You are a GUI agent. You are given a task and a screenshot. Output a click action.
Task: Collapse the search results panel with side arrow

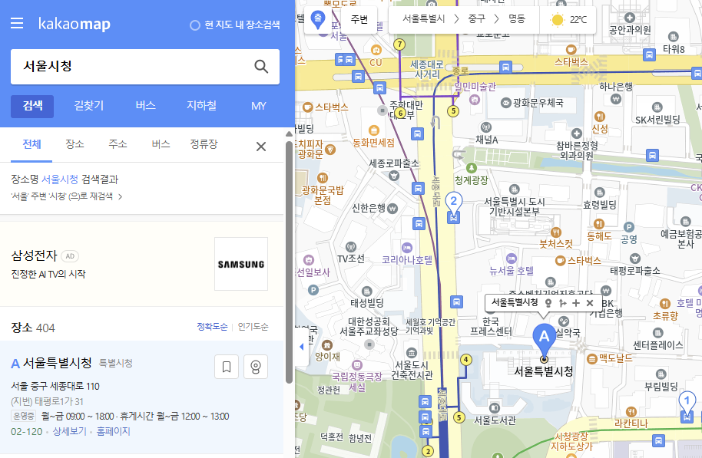(x=300, y=346)
